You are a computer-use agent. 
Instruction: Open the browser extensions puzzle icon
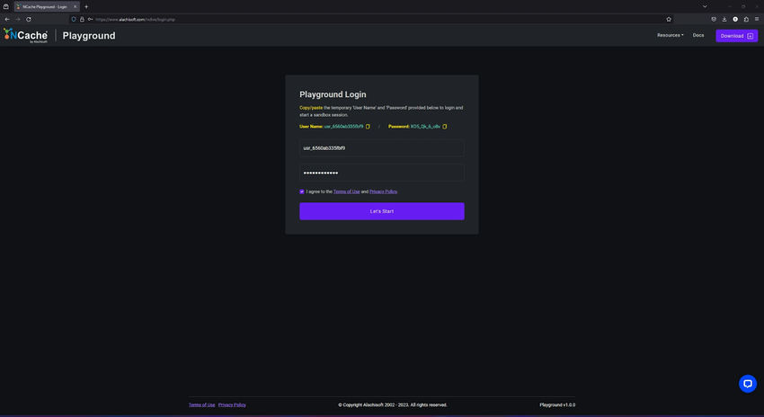(746, 20)
